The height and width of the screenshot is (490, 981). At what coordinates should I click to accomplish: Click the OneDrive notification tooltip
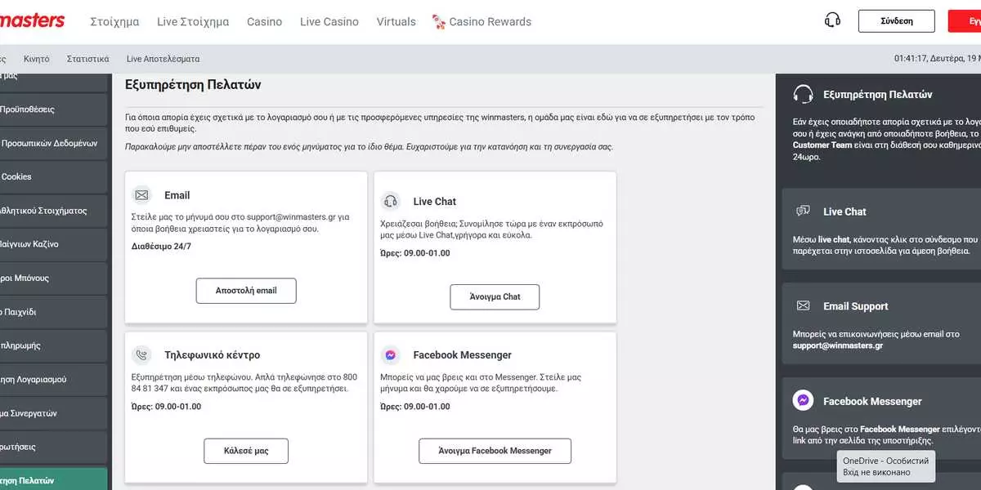pyautogui.click(x=886, y=466)
